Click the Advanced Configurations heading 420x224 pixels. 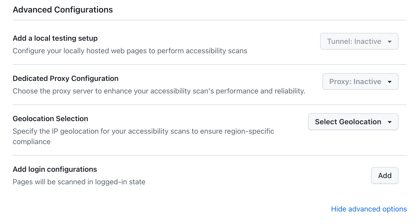[63, 10]
